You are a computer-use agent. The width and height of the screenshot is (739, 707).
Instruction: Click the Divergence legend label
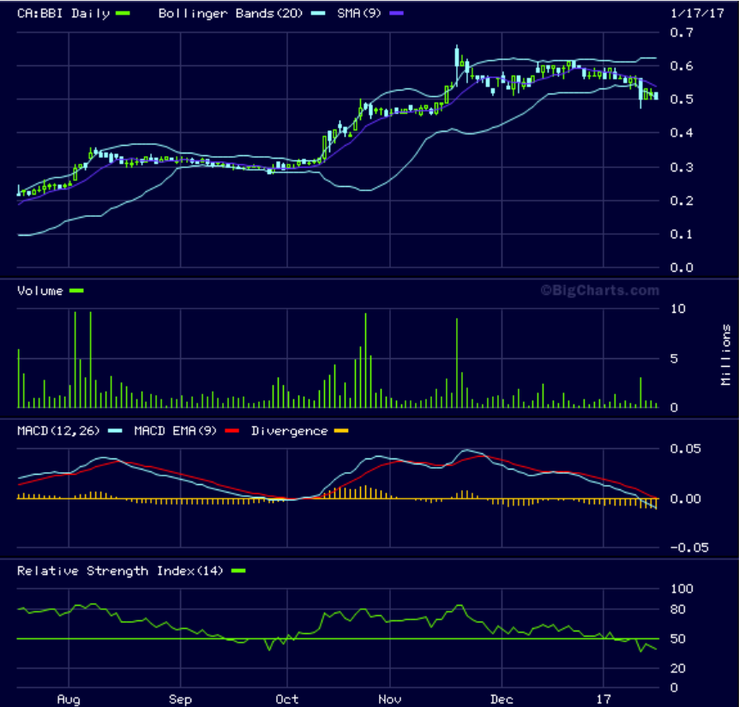tap(290, 431)
